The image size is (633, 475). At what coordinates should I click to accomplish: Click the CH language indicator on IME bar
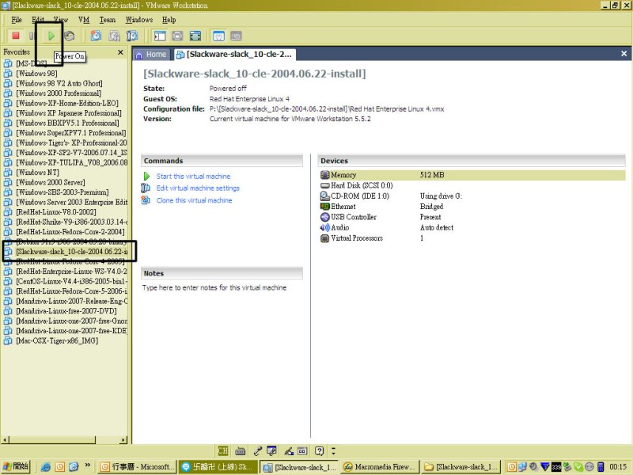(223, 450)
